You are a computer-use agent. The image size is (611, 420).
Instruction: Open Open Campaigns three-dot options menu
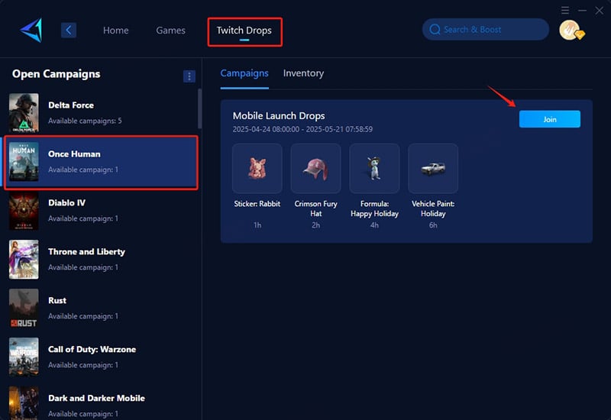pos(189,76)
